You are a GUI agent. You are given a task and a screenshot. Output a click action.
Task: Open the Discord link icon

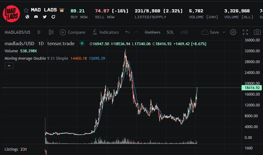point(36,17)
